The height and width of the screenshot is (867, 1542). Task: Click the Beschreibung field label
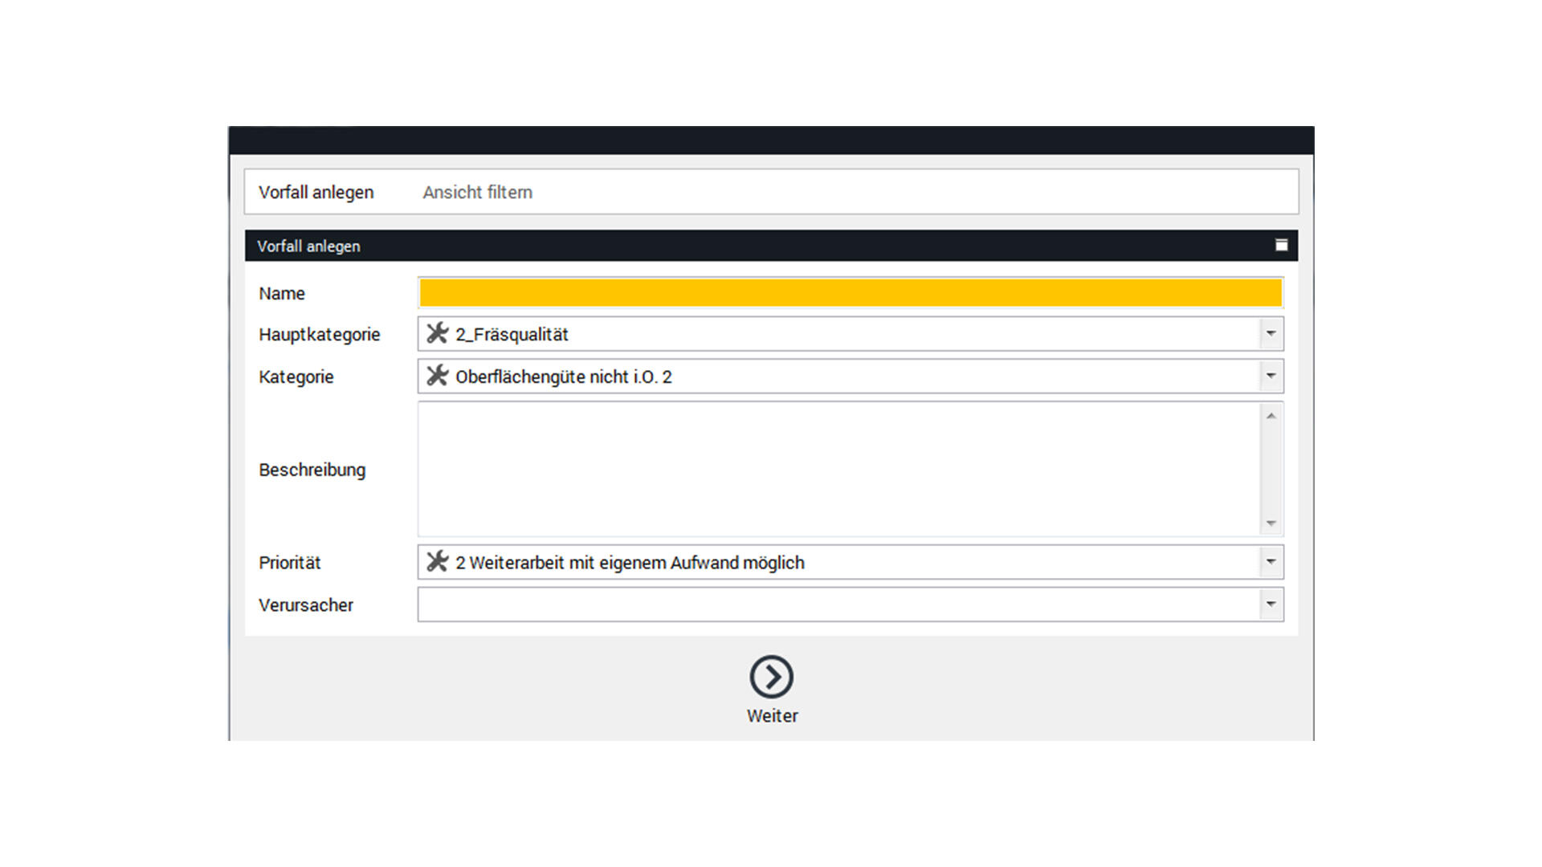312,470
